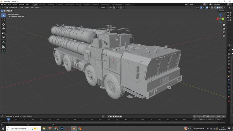The width and height of the screenshot is (233, 131).
Task: Click the red X axis gizmo ball
Action: click(x=217, y=19)
